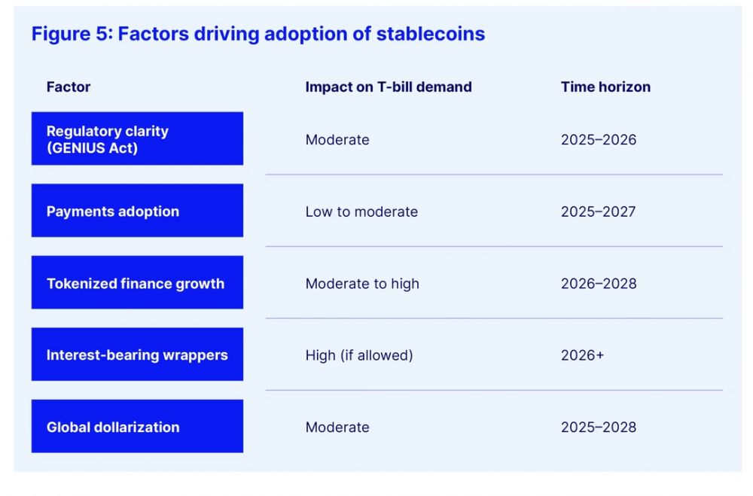
Task: Click 'Impact on T-bill demand' column header
Action: click(x=389, y=87)
